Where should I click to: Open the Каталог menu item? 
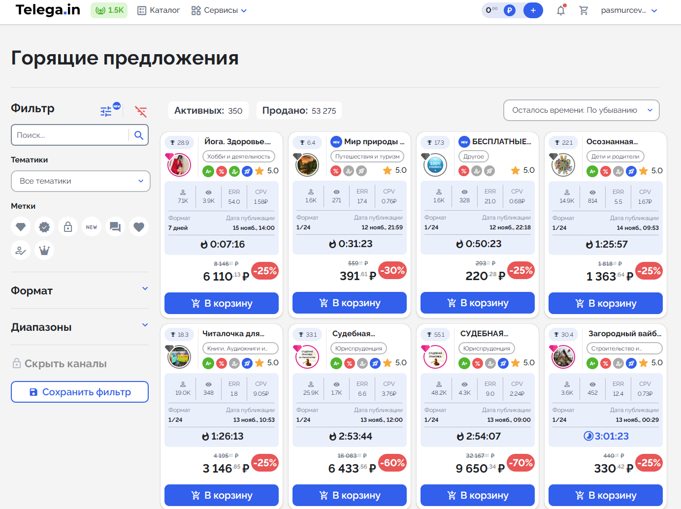point(159,10)
